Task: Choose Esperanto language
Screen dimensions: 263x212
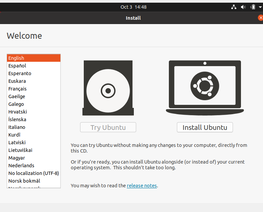Action: [x=34, y=73]
